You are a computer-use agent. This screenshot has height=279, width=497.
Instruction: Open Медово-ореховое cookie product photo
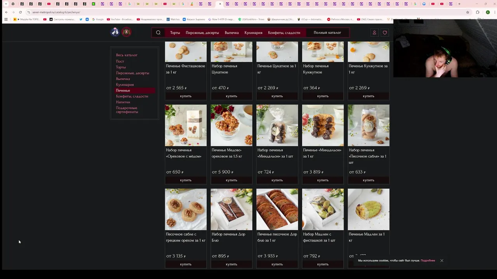[x=231, y=125]
